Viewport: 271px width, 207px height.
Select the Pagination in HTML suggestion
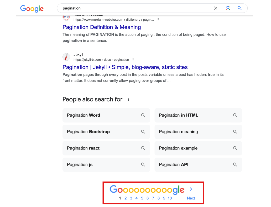[x=179, y=115]
